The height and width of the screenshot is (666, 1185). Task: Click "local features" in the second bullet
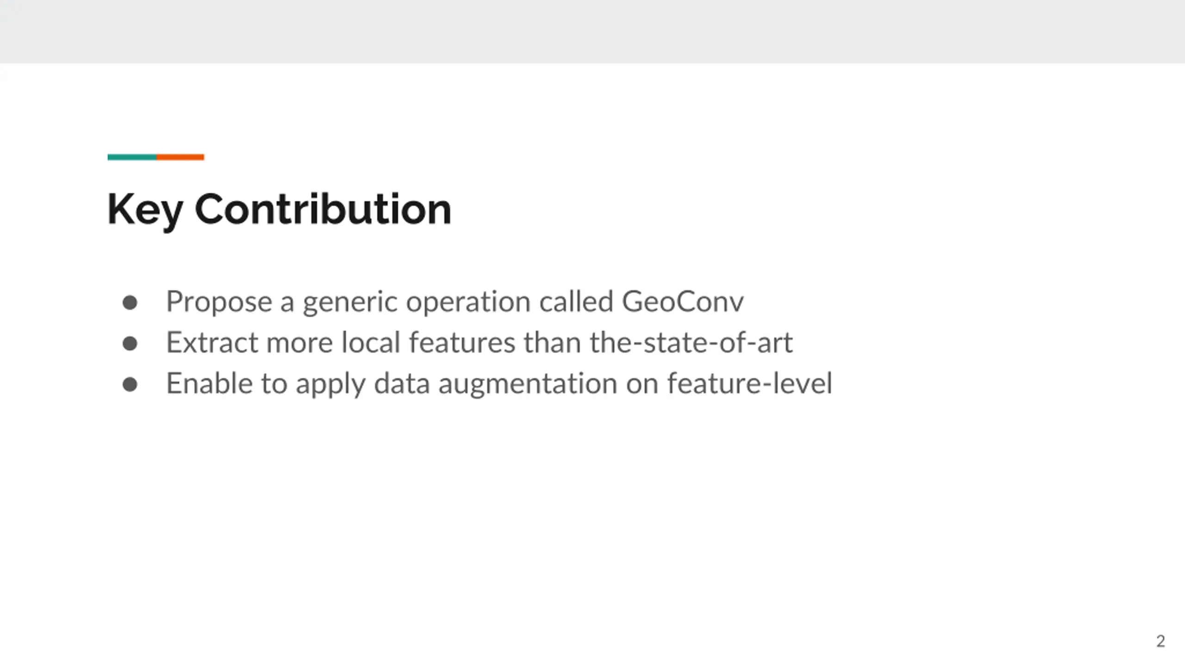pyautogui.click(x=428, y=343)
